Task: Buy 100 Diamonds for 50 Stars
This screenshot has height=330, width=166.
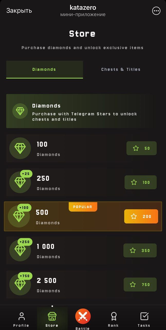Action: [x=142, y=148]
